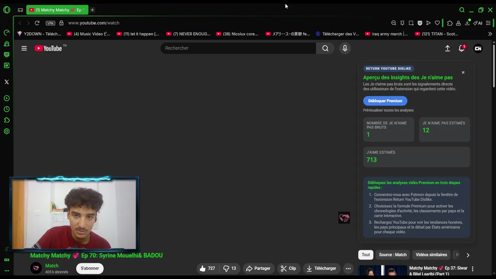
Task: Open the extensions puzzle icon in toolbar
Action: pos(450,23)
